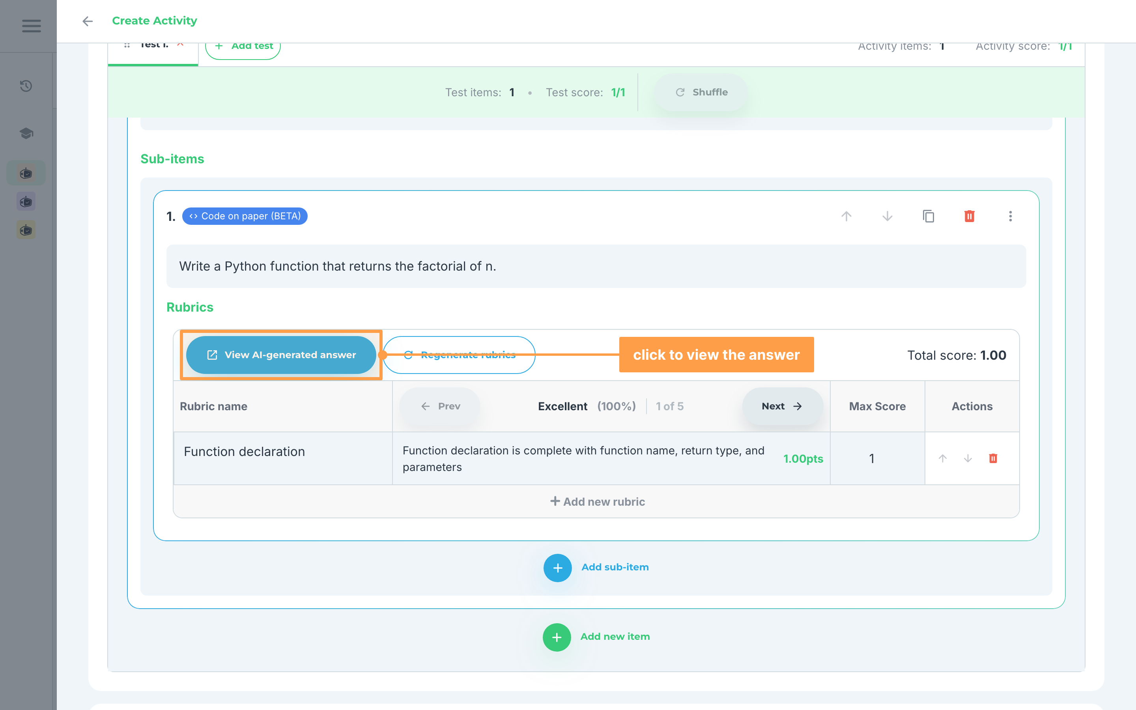Open the history clock sidebar icon
1136x710 pixels.
pos(26,86)
